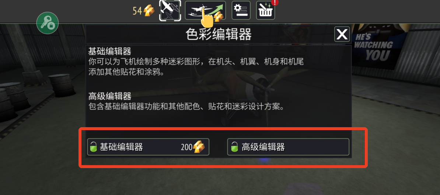The image size is (440, 195).
Task: Close the 色彩编辑器 dialog
Action: (342, 34)
